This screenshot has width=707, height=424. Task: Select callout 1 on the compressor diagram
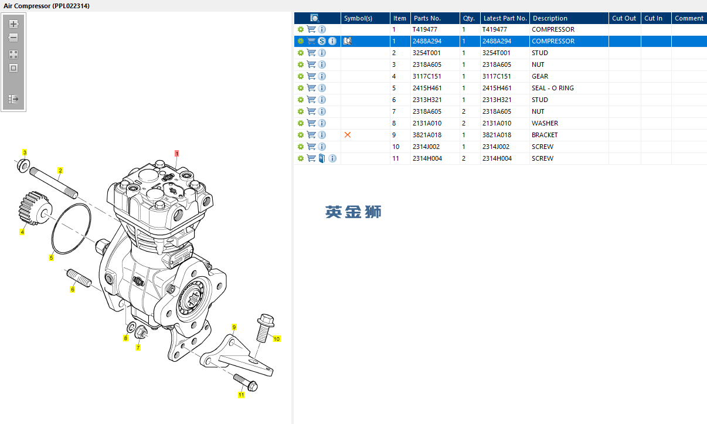point(176,153)
